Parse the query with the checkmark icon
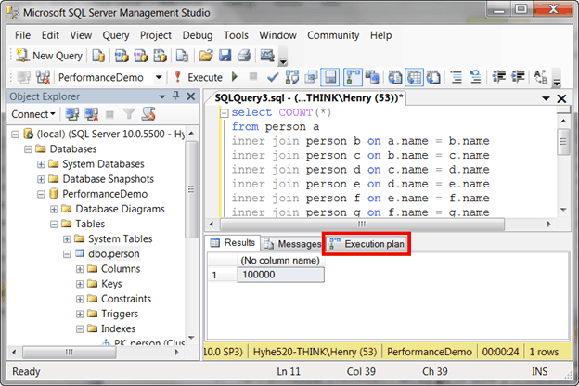This screenshot has width=579, height=386. pyautogui.click(x=273, y=77)
